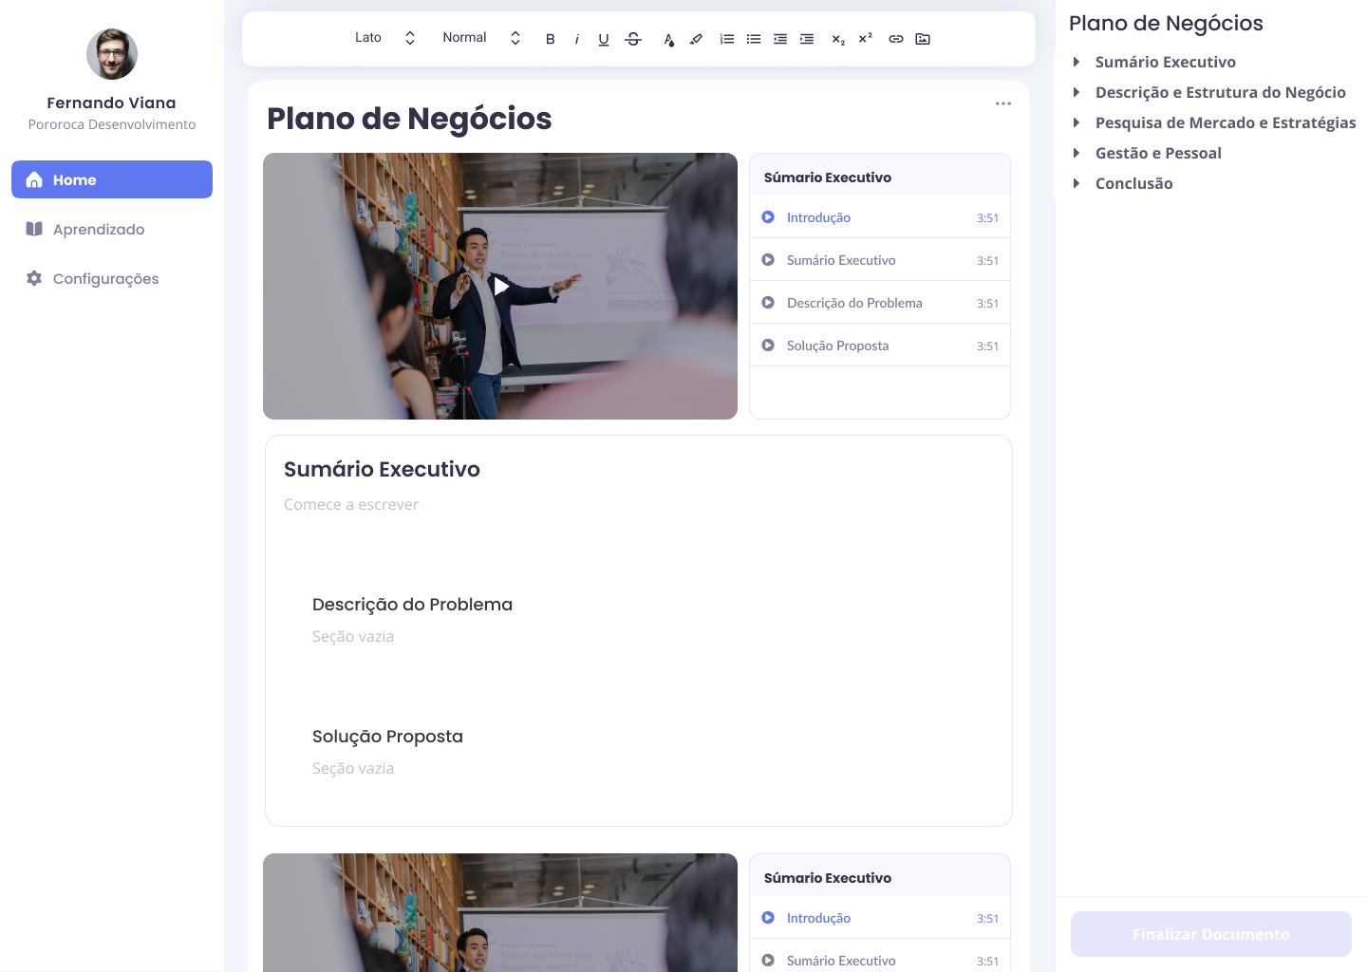Viewport: 1367px width, 972px height.
Task: Click the Sumário Executivo section heading
Action: click(x=382, y=469)
